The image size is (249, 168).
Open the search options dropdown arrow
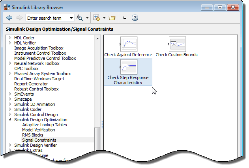point(87,18)
